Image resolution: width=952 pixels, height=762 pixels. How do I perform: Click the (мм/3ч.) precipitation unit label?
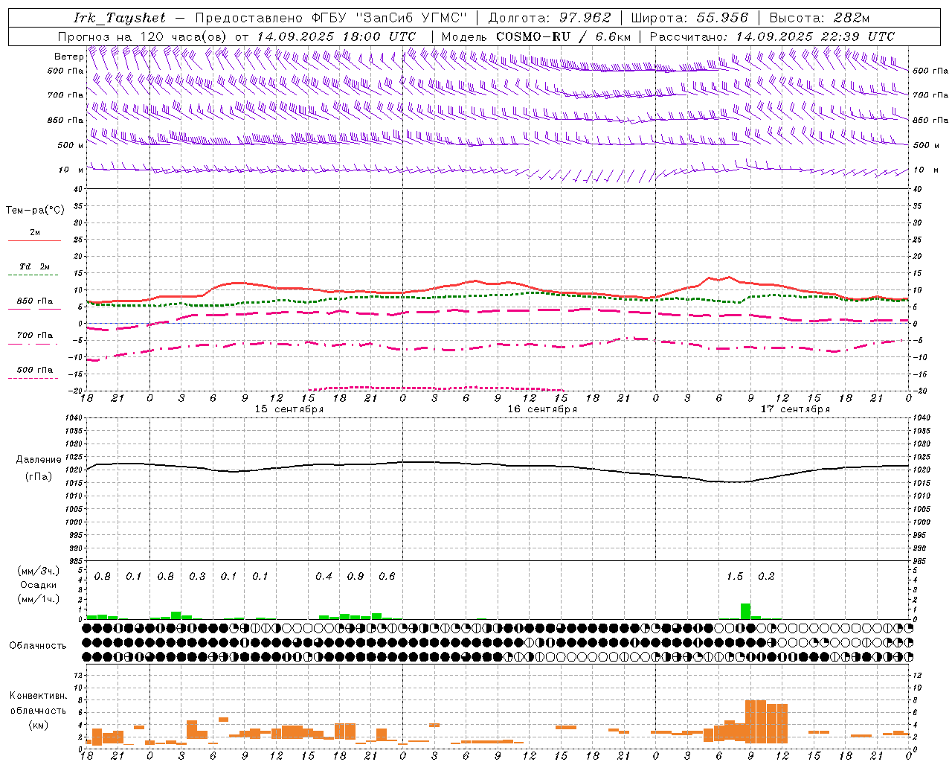coord(39,571)
